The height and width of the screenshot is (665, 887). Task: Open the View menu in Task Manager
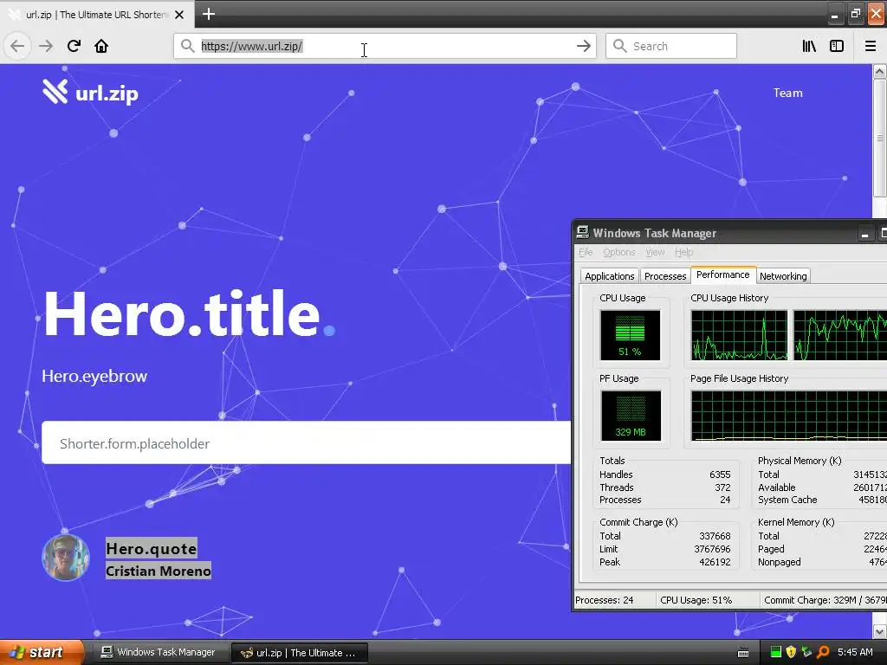click(x=655, y=252)
